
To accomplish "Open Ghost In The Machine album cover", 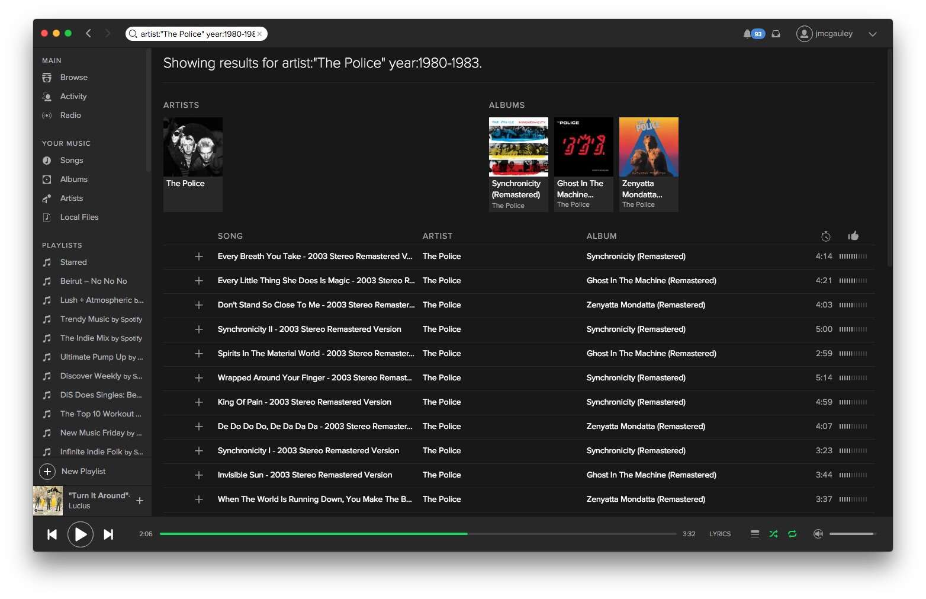I will pyautogui.click(x=584, y=147).
